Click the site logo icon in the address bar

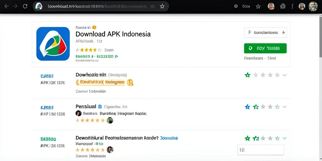click(39, 6)
